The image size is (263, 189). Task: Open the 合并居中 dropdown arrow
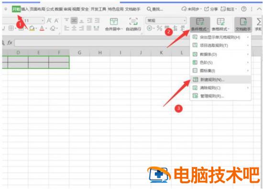[122, 29]
